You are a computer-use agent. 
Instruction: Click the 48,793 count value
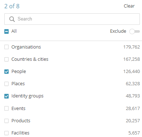pyautogui.click(x=133, y=96)
